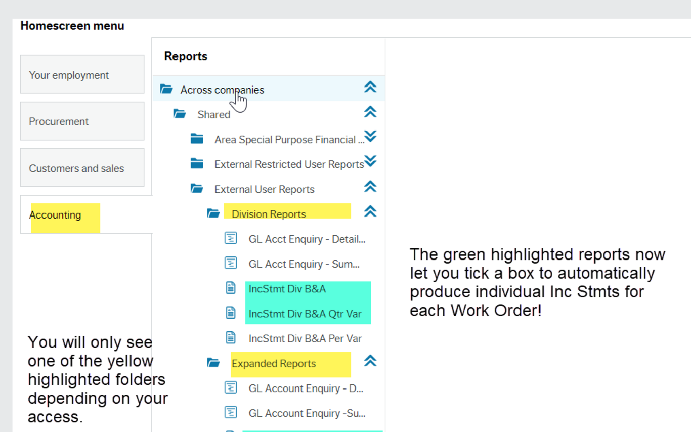The height and width of the screenshot is (432, 691).
Task: Open the GL Acct Enquiry - Detail report icon
Action: coord(231,238)
